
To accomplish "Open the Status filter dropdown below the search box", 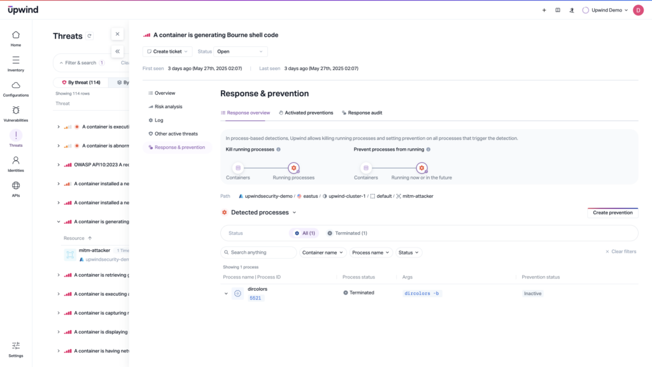I will (x=408, y=253).
